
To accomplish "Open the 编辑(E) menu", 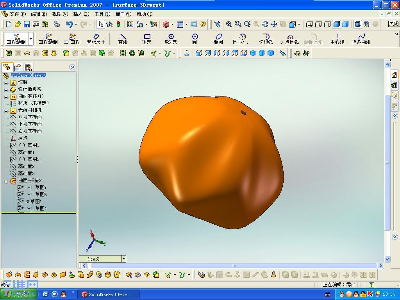I will tap(39, 14).
